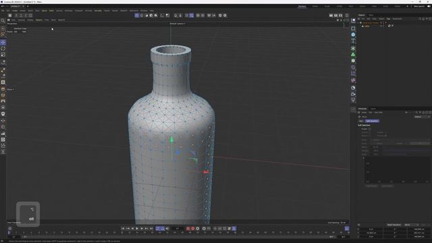This screenshot has width=432, height=243.
Task: Open the Mesh menu
Action: click(51, 11)
